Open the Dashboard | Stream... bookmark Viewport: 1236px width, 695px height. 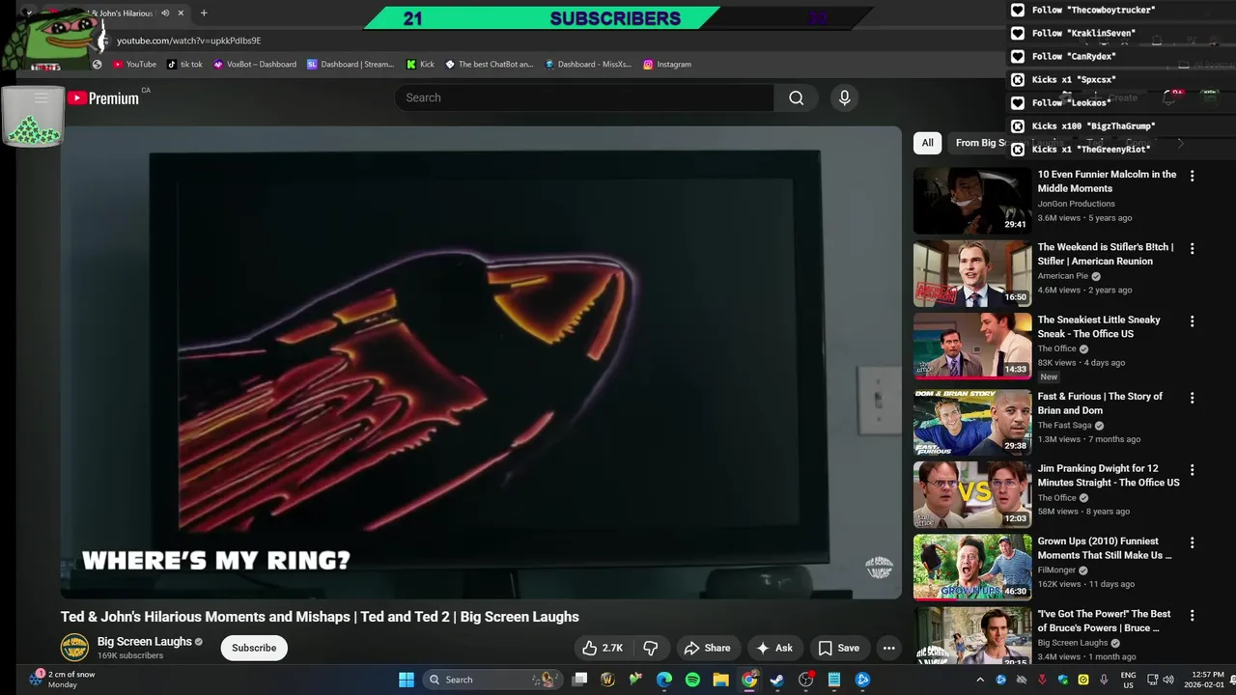(x=351, y=64)
